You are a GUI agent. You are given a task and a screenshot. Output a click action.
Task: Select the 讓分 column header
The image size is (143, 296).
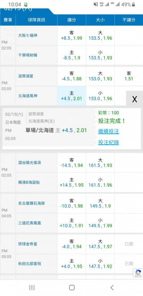[x=72, y=20]
